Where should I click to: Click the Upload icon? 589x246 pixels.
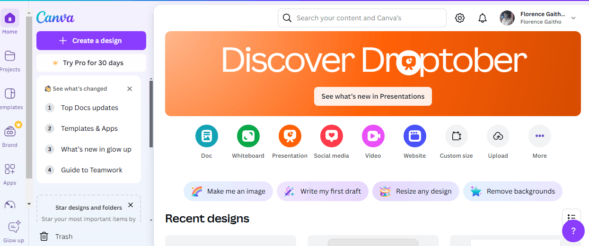coord(498,136)
